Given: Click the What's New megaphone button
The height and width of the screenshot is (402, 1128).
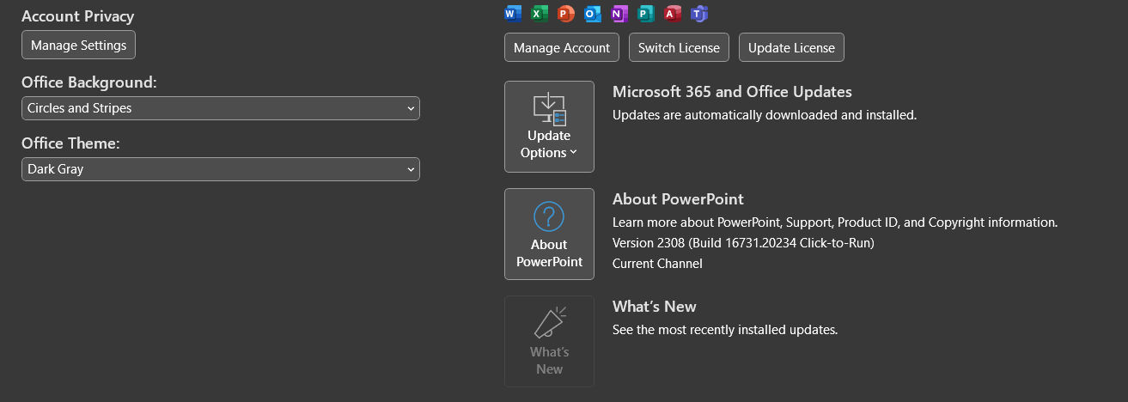Looking at the screenshot, I should [549, 341].
